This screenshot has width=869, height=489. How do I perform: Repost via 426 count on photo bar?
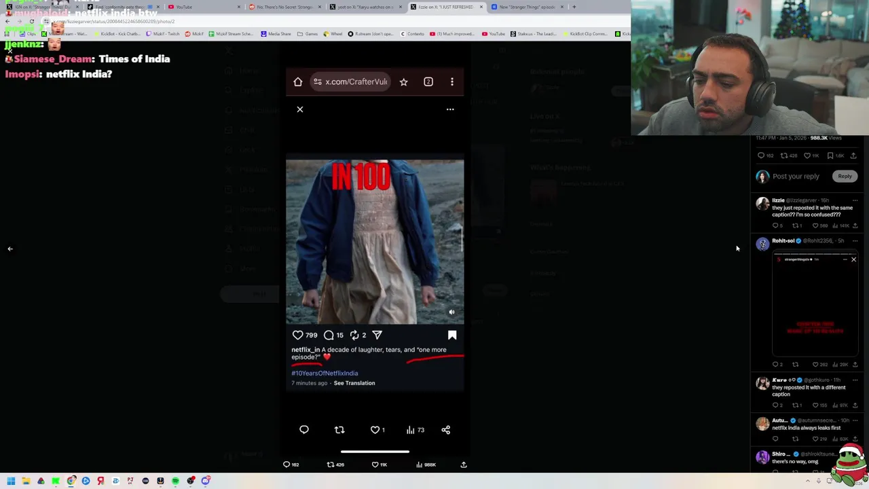335,465
